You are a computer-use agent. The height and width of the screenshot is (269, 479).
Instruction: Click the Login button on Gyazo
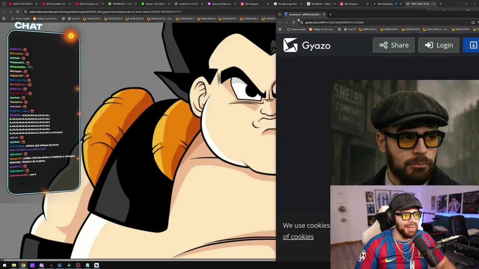point(439,45)
